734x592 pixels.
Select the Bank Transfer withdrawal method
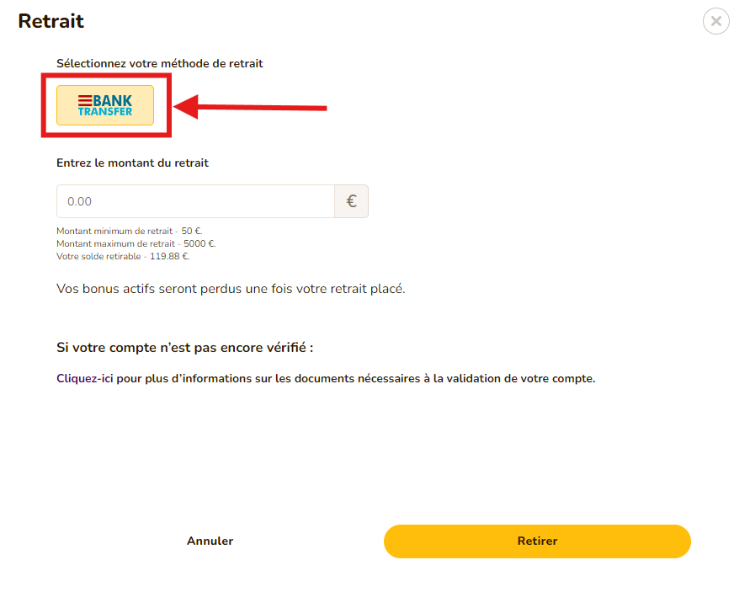click(104, 105)
